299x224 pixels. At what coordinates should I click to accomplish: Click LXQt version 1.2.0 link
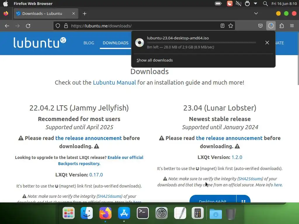[237, 157]
